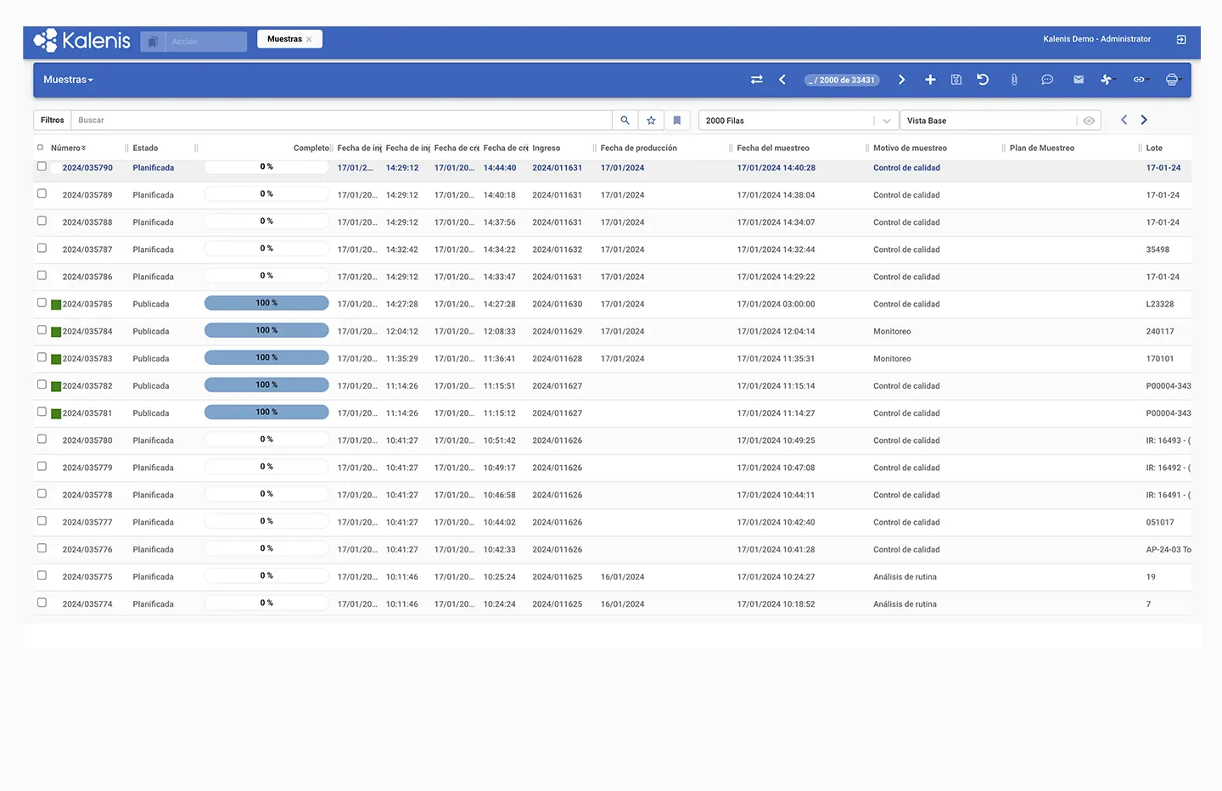Open the comments speech bubble icon

pos(1047,80)
